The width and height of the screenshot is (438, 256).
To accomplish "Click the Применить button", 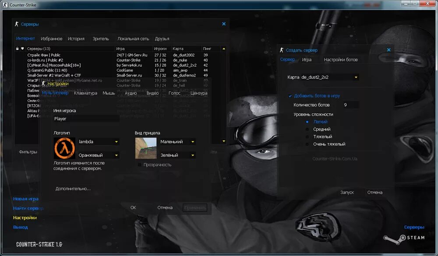I will tap(195, 208).
